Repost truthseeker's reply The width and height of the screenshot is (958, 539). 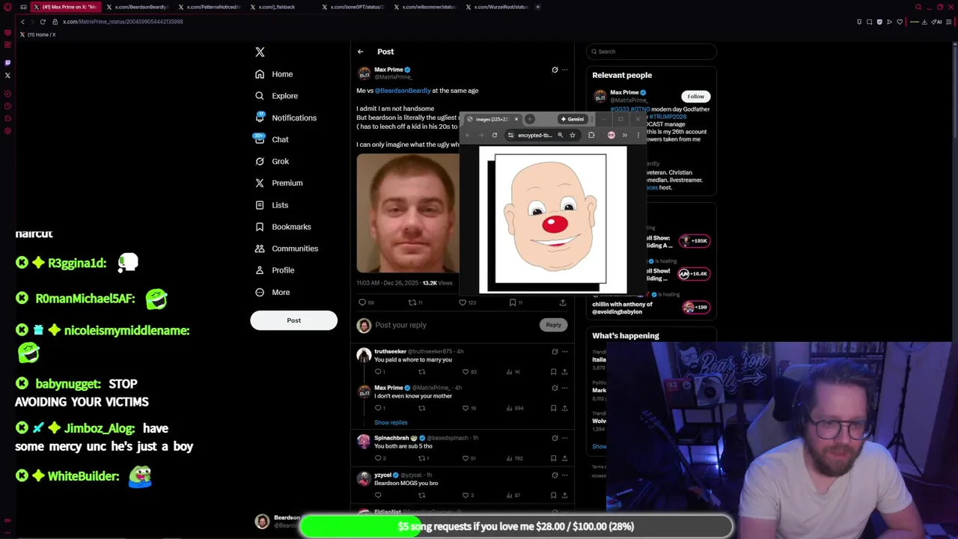click(421, 372)
